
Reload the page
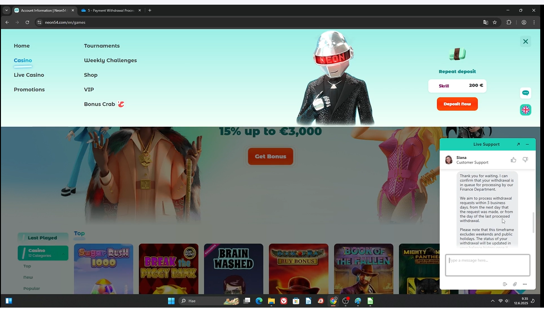coord(27,22)
